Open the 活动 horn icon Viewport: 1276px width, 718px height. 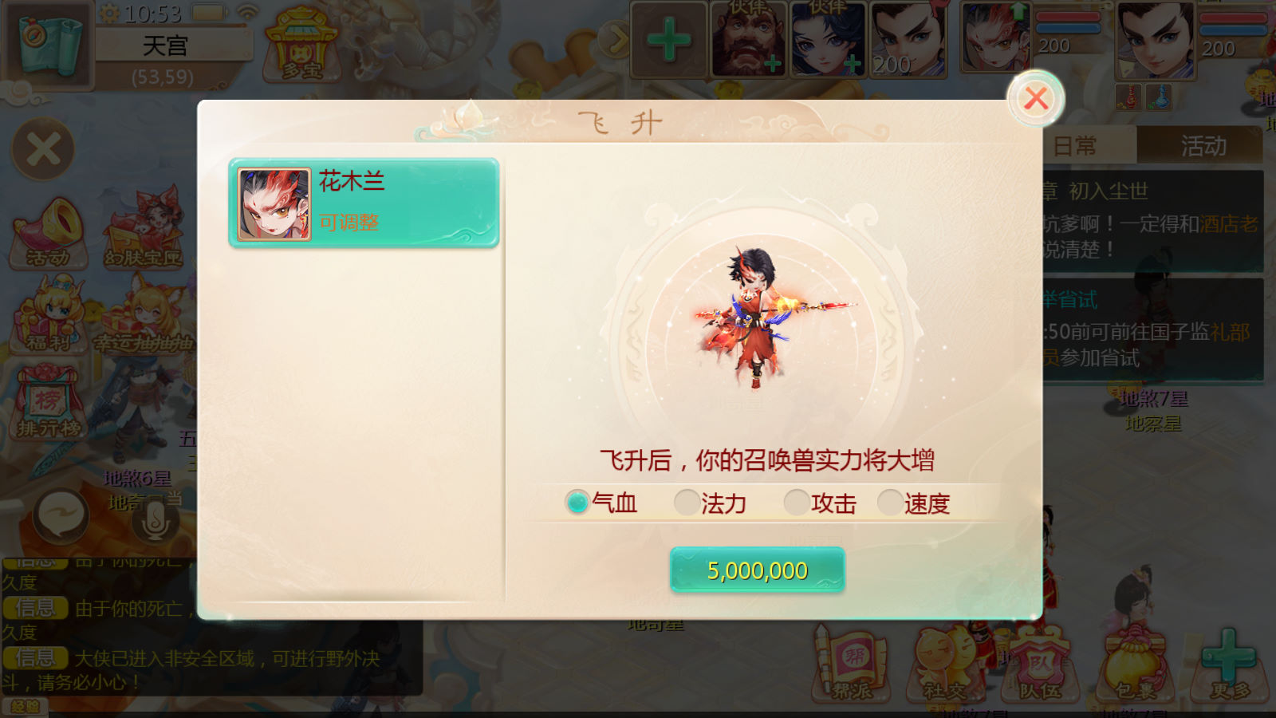(49, 232)
